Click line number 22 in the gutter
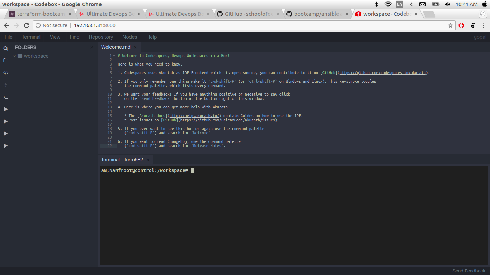Viewport: 490px width, 275px height. coord(110,146)
